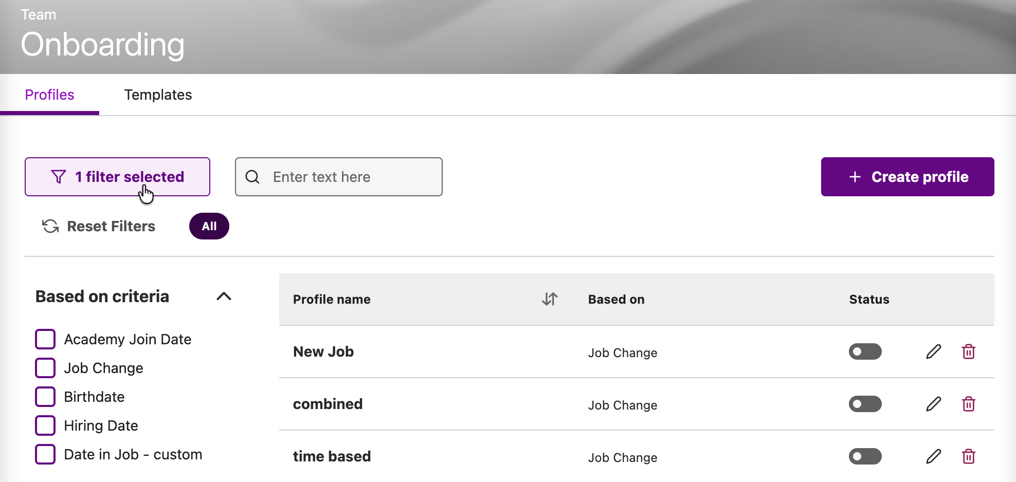
Task: Sort the list by Profile name
Action: [550, 299]
